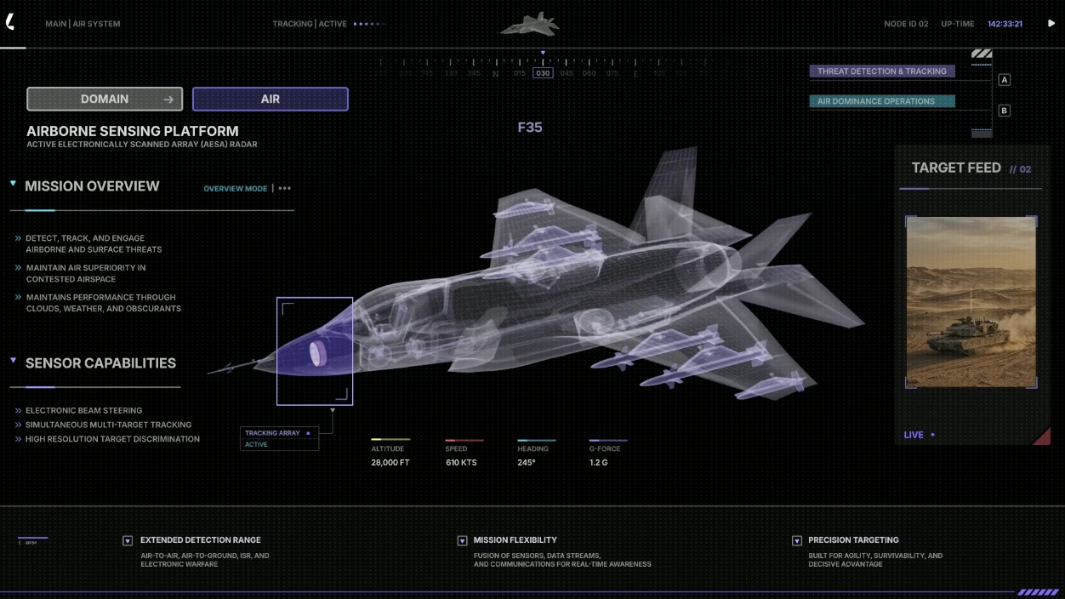Select THREAT DETECTION & TRACKING bar
This screenshot has width=1065, height=599.
point(882,71)
